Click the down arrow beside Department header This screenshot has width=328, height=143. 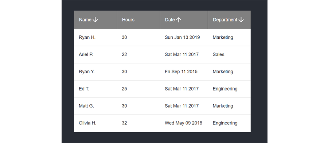tap(241, 20)
